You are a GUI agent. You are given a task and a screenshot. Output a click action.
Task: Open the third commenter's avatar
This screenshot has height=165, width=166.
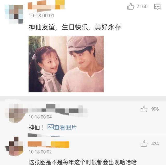14,146
